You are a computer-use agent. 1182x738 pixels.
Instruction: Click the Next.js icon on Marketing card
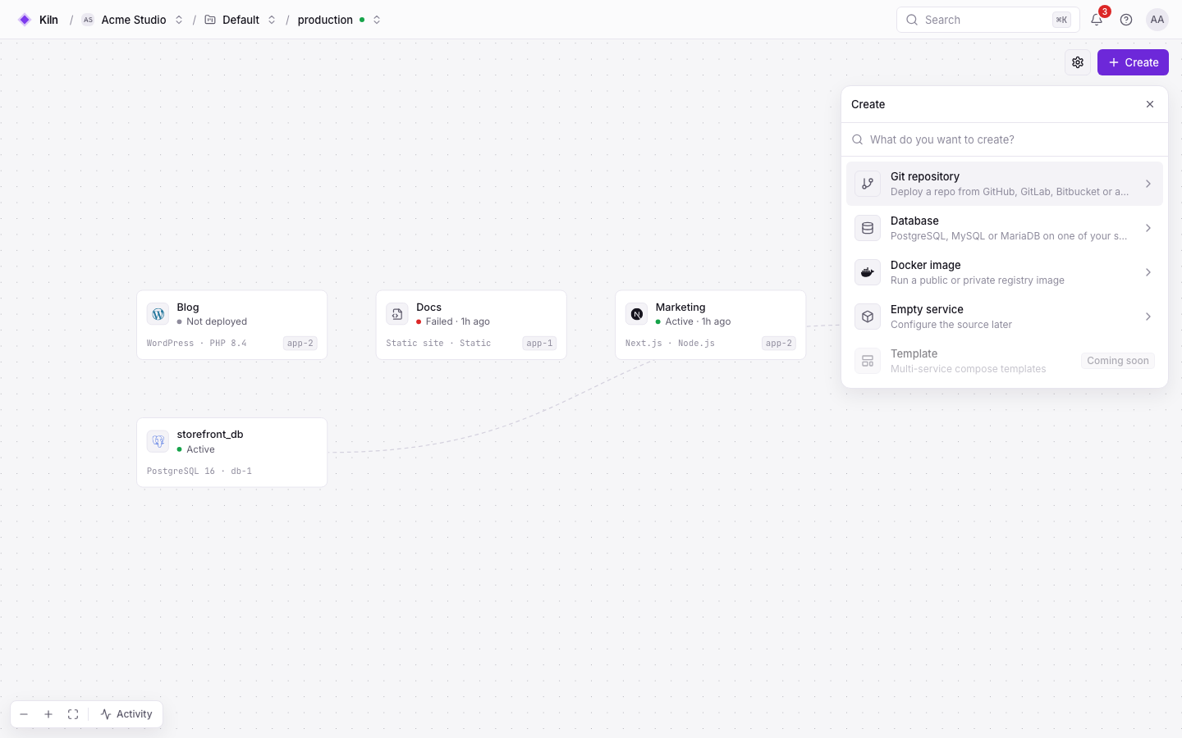[x=637, y=314]
